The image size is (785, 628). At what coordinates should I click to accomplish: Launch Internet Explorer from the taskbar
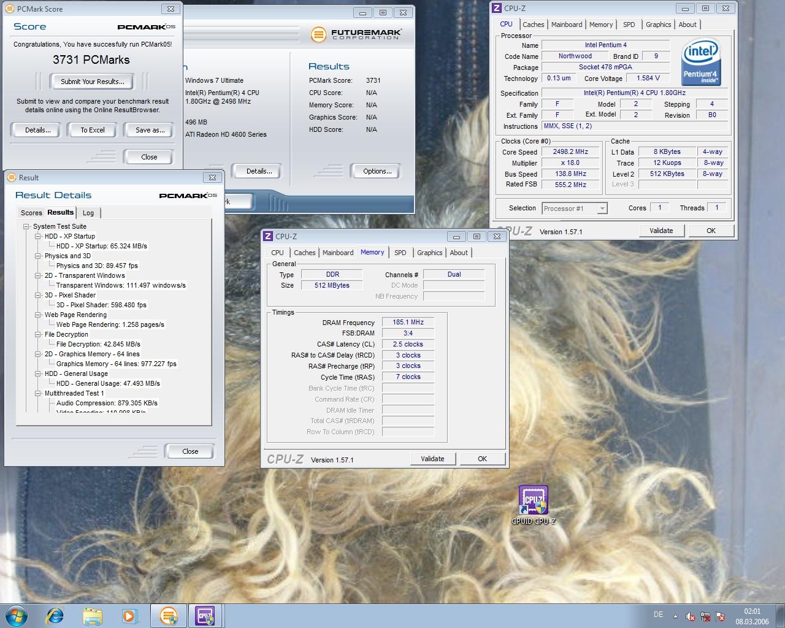[x=55, y=615]
